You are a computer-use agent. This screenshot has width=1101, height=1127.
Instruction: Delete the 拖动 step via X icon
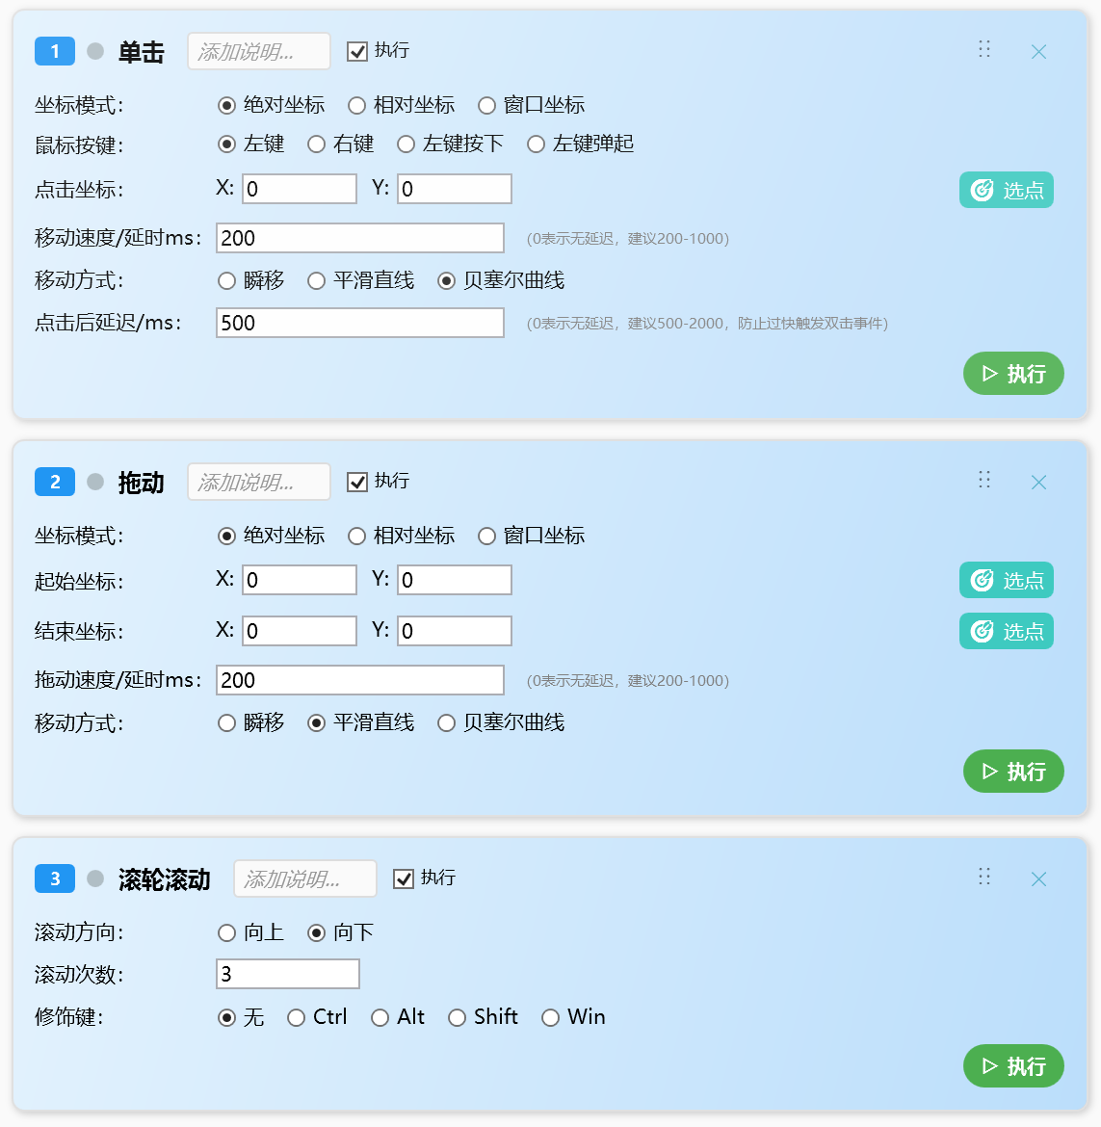point(1038,483)
